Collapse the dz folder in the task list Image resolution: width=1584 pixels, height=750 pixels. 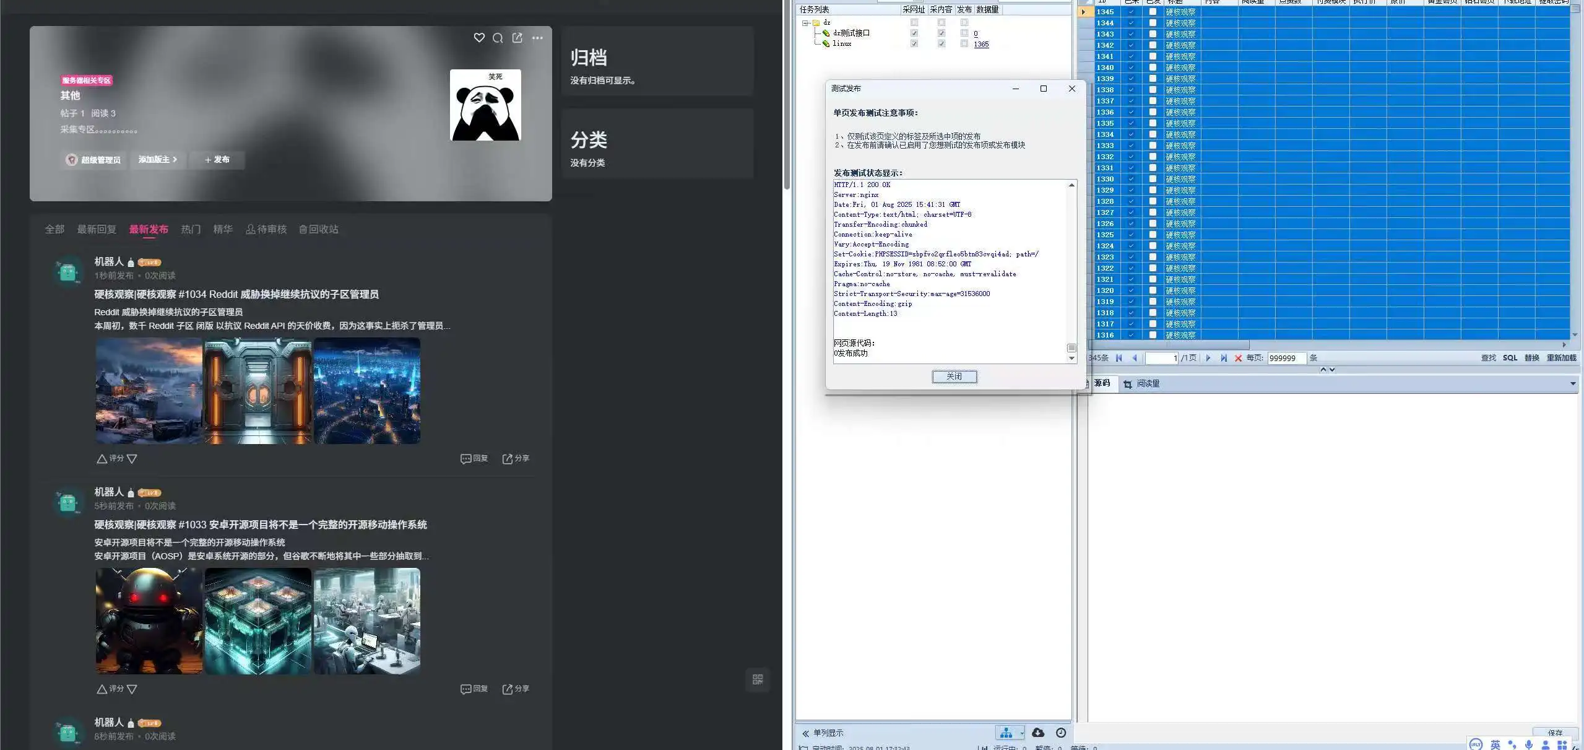805,22
